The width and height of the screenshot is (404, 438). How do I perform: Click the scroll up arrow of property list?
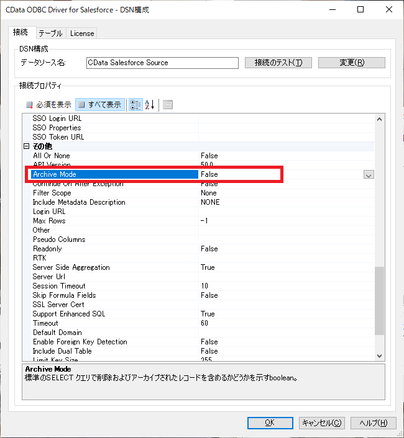(x=379, y=119)
